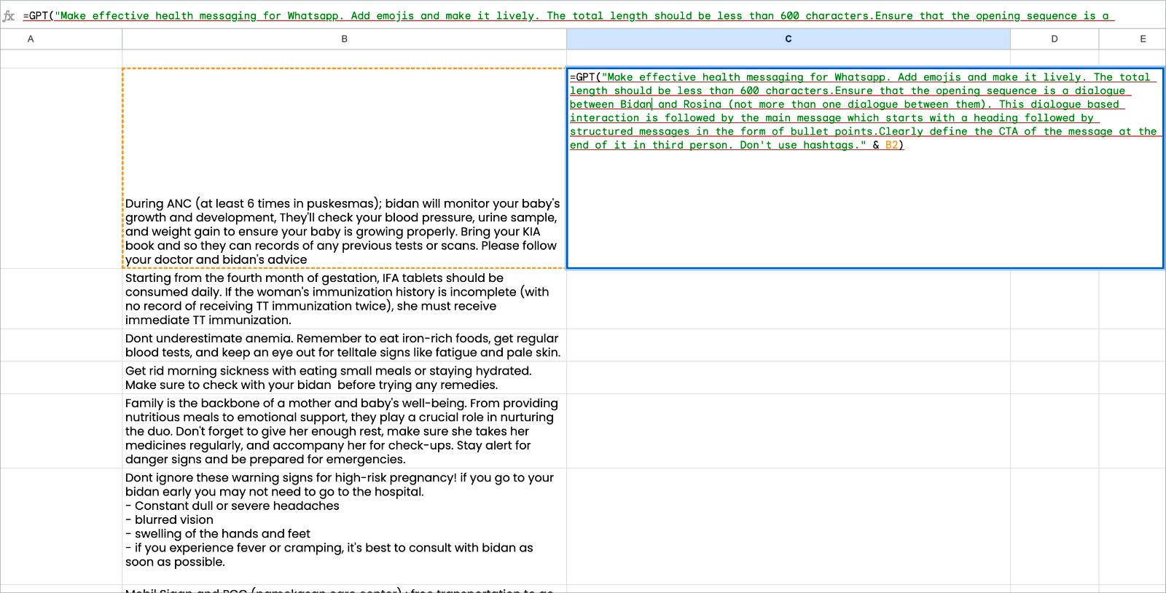Click the high-risk pregnancy warning signs cell
This screenshot has width=1166, height=593.
[x=343, y=519]
